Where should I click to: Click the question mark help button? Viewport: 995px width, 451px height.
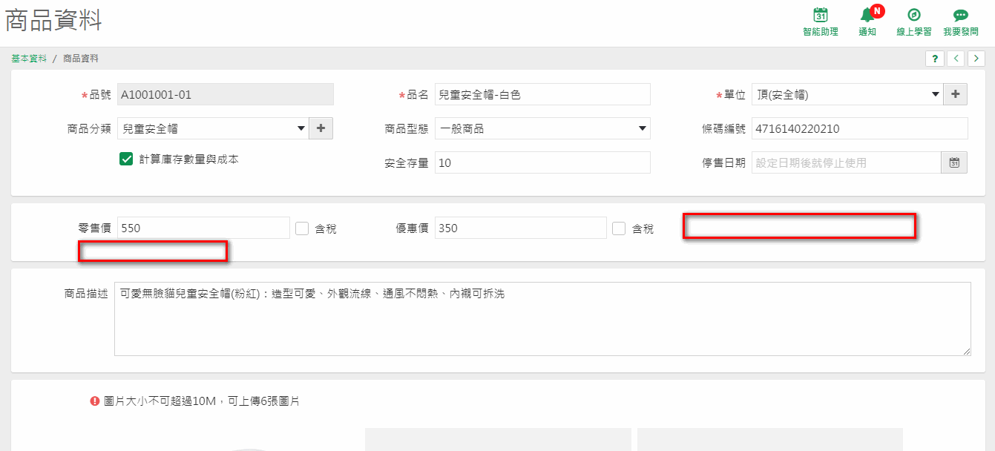click(934, 59)
